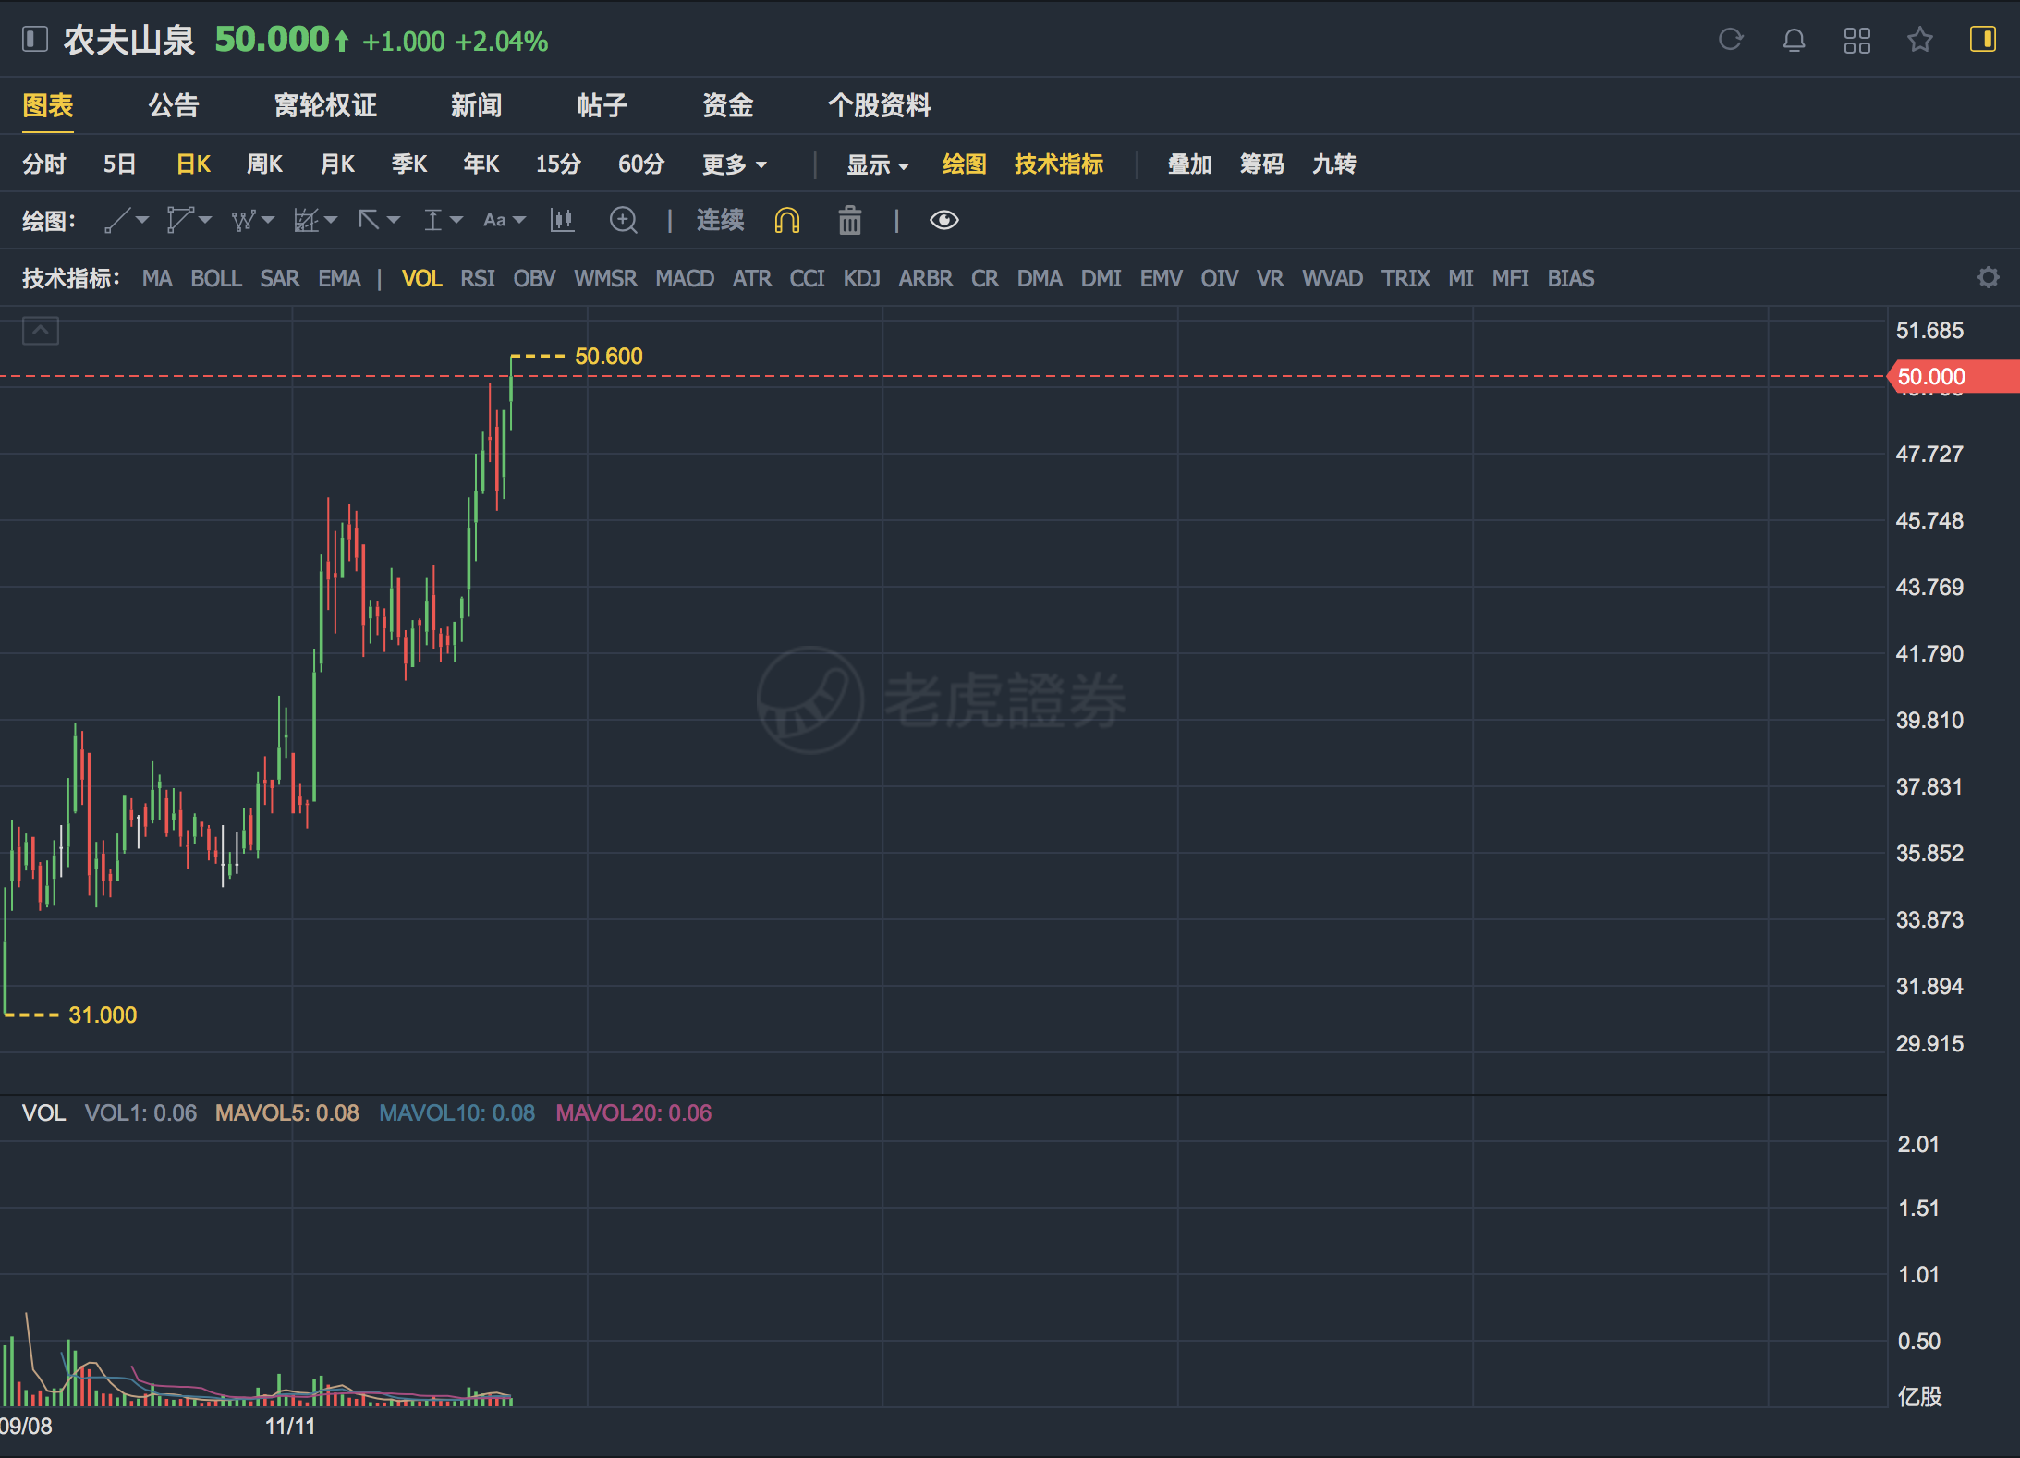2020x1458 pixels.
Task: Add stock to favorites with star icon
Action: (1920, 40)
